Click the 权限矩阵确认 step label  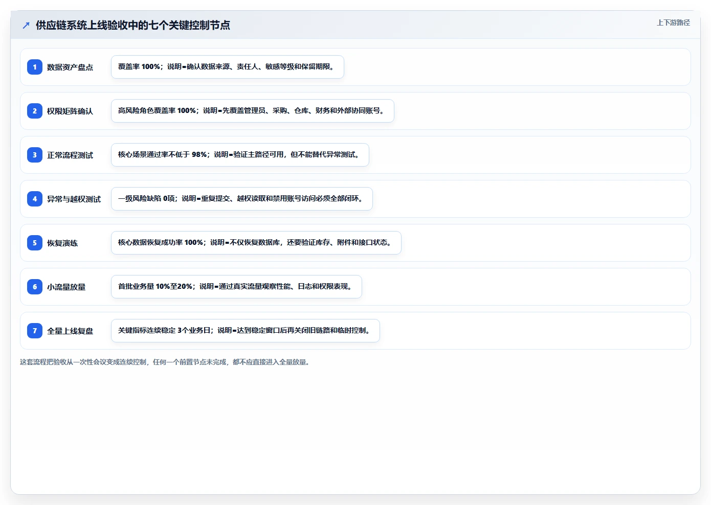[x=70, y=111]
